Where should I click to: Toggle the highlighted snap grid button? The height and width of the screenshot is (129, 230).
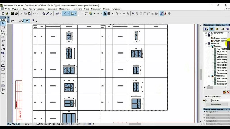72,13
